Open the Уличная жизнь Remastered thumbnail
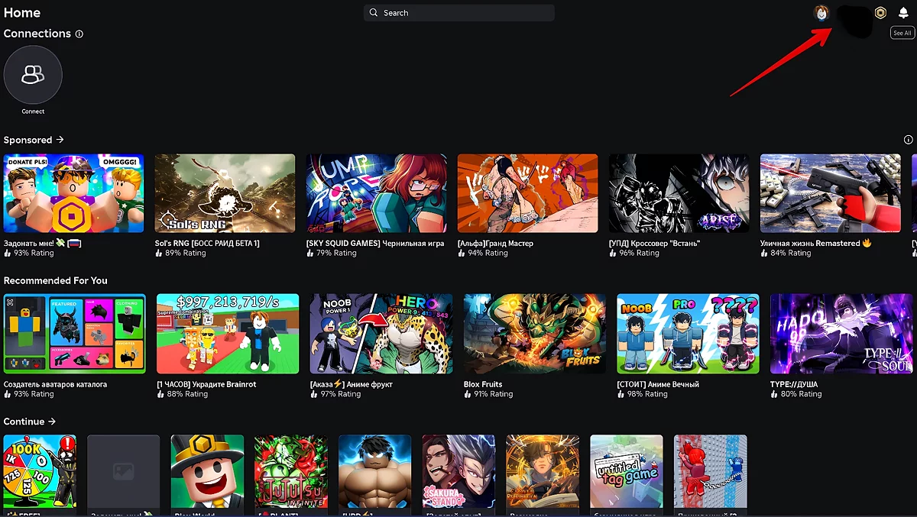917x517 pixels. tap(831, 193)
